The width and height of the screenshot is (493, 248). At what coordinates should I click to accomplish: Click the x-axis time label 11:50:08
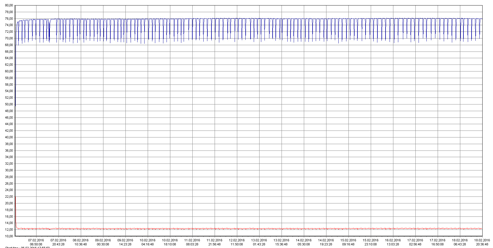click(x=237, y=244)
